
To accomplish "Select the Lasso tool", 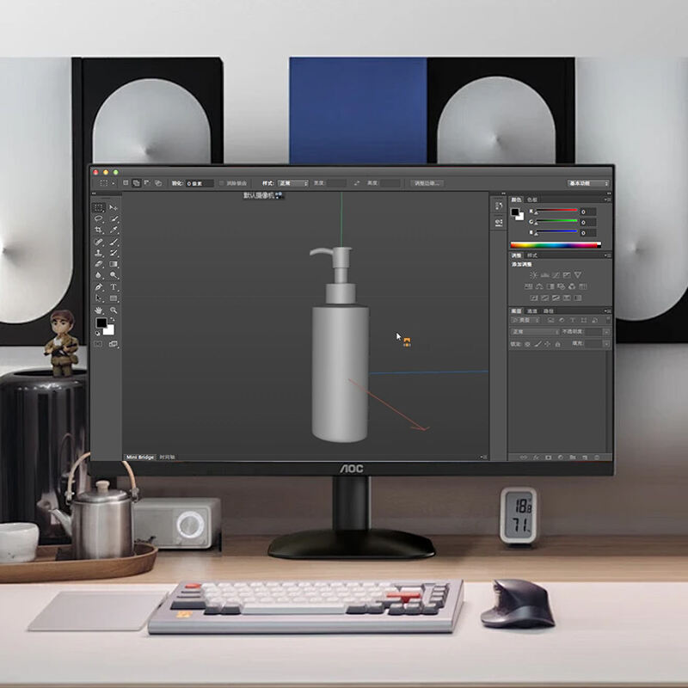I will (98, 218).
